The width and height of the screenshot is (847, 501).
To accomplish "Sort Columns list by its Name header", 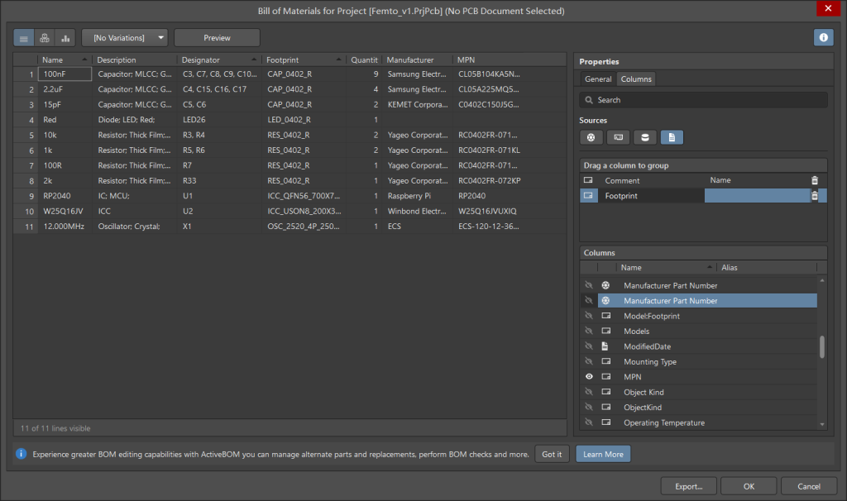I will point(666,267).
